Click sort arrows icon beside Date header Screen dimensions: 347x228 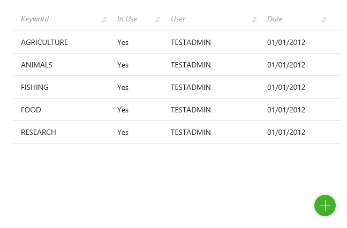(x=323, y=20)
